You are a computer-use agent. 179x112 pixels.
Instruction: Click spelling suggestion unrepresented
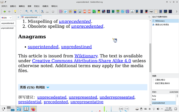pos(83,97)
